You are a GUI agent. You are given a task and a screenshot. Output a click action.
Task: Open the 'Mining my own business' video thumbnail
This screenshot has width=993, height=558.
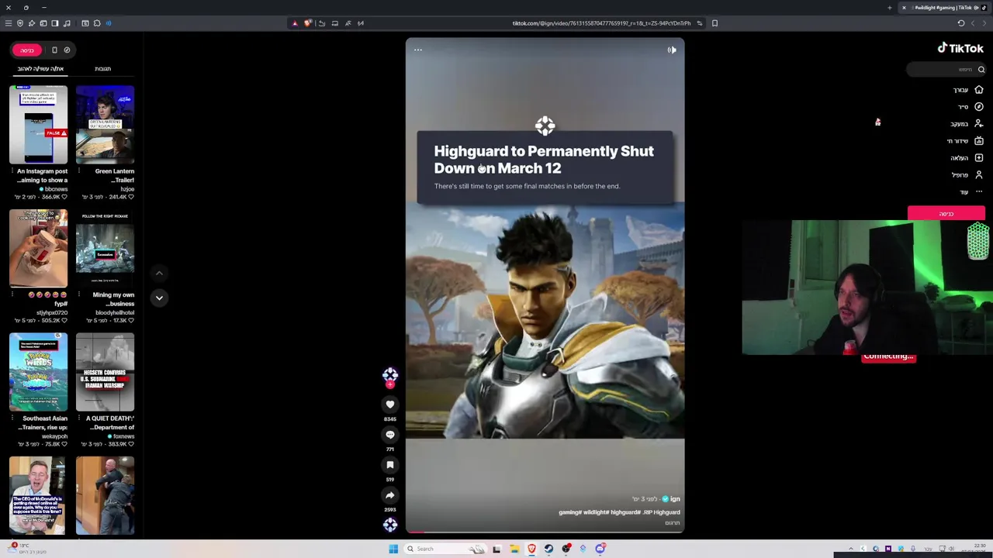pyautogui.click(x=105, y=249)
